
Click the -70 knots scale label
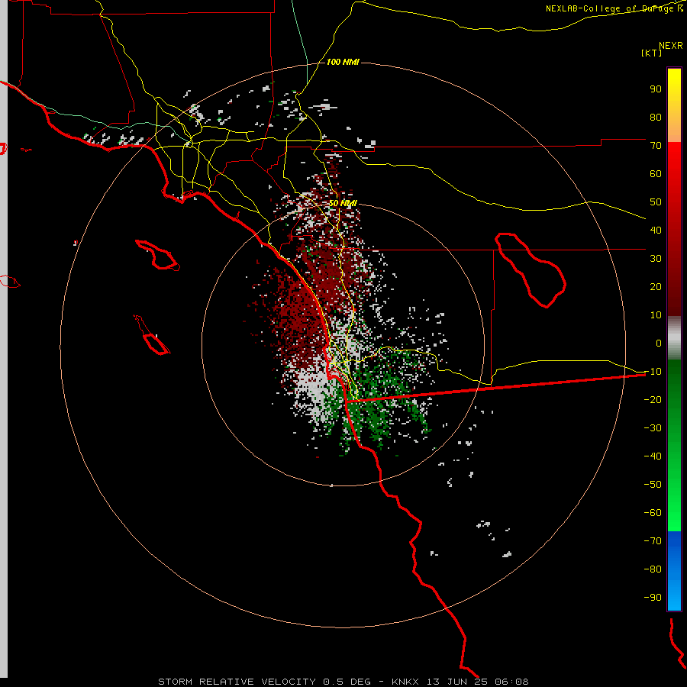(x=653, y=541)
